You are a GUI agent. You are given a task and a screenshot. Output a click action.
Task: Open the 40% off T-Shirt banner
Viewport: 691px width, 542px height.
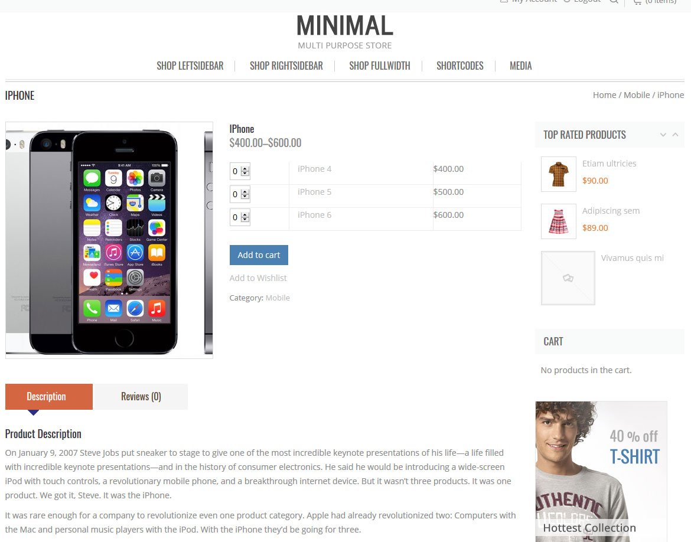(601, 472)
